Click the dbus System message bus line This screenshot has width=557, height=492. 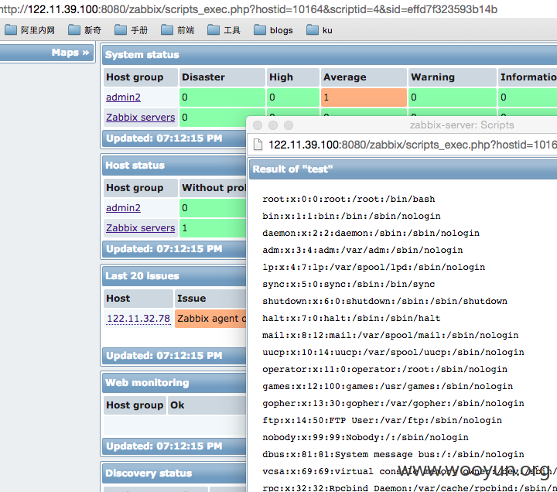click(393, 454)
